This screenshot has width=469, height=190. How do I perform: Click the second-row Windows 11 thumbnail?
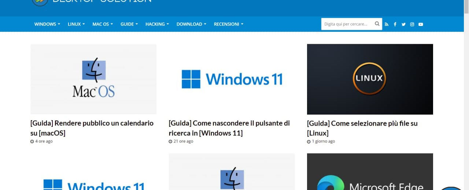tap(93, 172)
